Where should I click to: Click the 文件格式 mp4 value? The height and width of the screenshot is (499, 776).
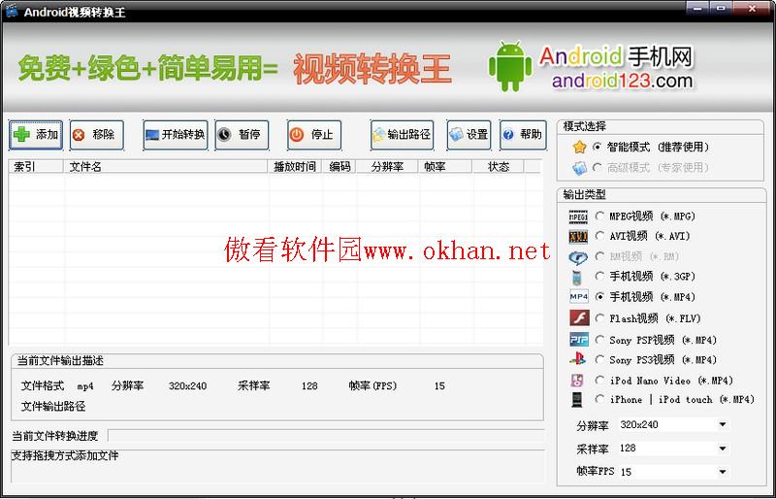pos(85,386)
